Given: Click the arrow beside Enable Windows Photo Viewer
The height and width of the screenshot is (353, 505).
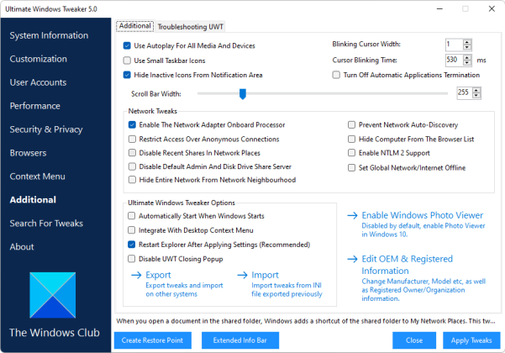Looking at the screenshot, I should [x=352, y=215].
